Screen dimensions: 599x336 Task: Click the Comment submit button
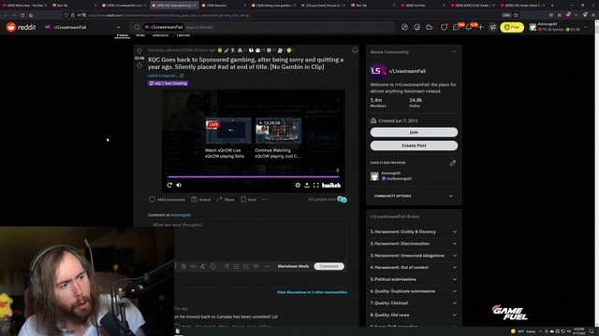coord(329,266)
